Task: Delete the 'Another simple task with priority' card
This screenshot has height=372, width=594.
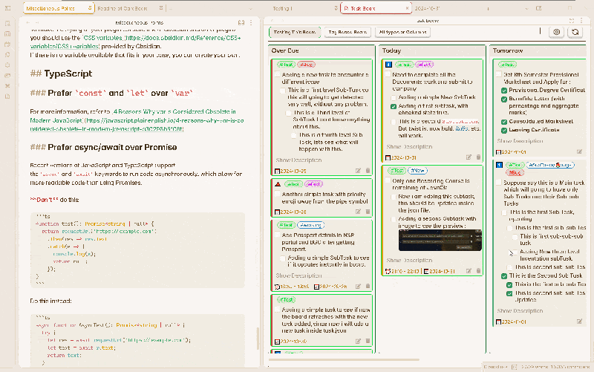Action: coord(368,212)
